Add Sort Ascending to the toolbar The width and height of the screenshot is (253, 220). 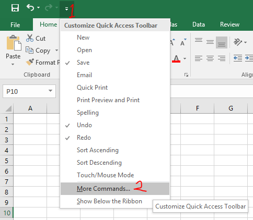115,150
